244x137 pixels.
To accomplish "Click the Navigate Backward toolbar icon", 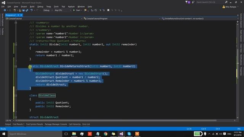I will (x=5, y=10).
